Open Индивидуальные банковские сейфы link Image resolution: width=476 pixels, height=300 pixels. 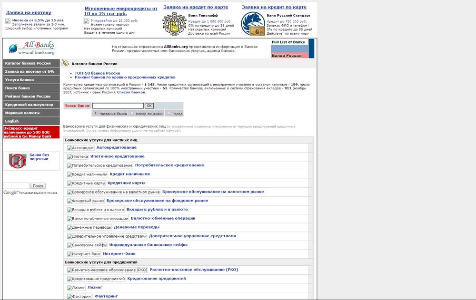click(149, 244)
